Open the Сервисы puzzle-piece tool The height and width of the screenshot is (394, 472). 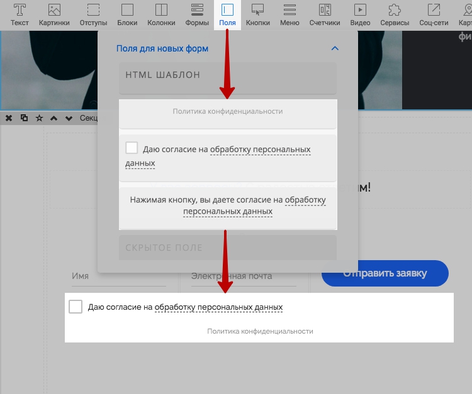tap(395, 15)
